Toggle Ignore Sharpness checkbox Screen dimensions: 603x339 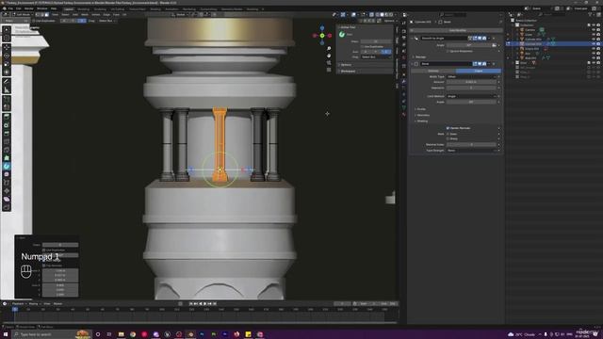(448, 51)
